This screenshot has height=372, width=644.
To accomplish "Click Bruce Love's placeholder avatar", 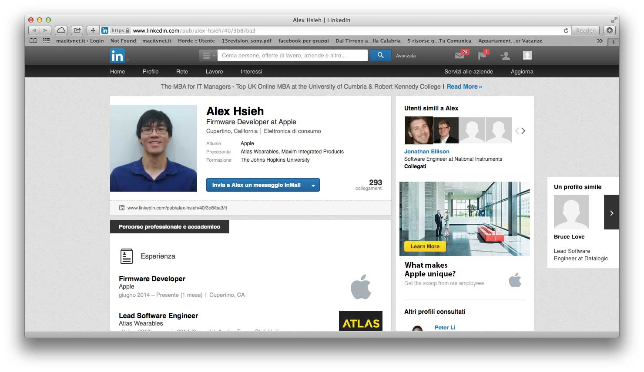I will [x=571, y=212].
